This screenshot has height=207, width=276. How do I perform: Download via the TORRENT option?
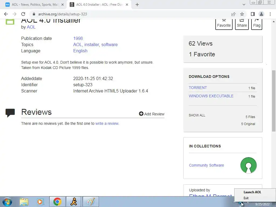pos(198,88)
